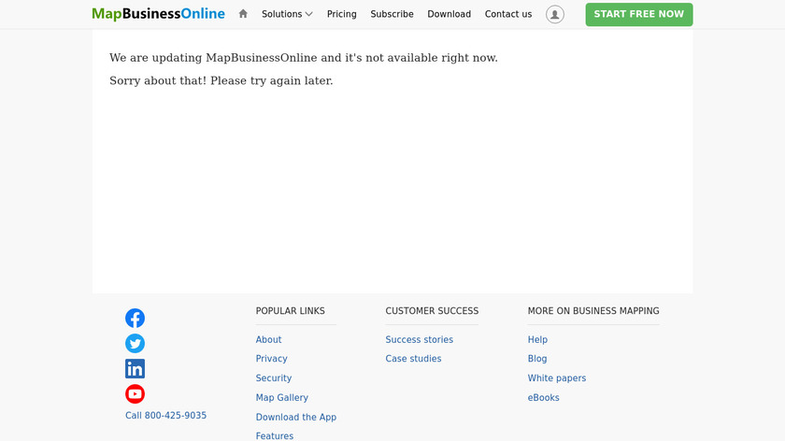
Task: Click the Success stories link
Action: 419,340
